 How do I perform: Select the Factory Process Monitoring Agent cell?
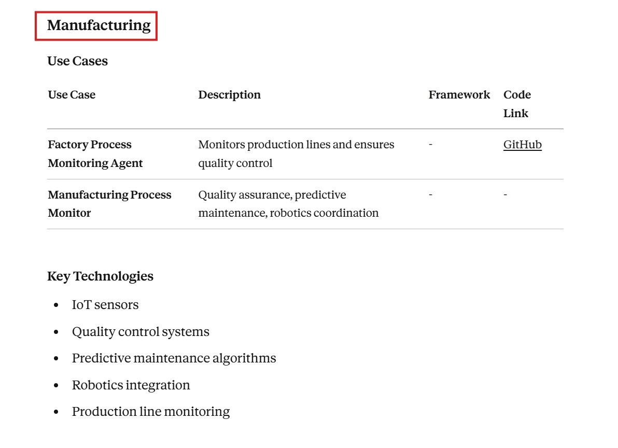click(x=95, y=154)
